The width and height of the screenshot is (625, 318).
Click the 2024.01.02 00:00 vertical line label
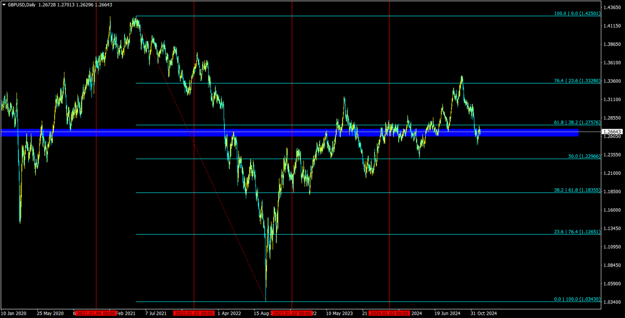(x=390, y=313)
